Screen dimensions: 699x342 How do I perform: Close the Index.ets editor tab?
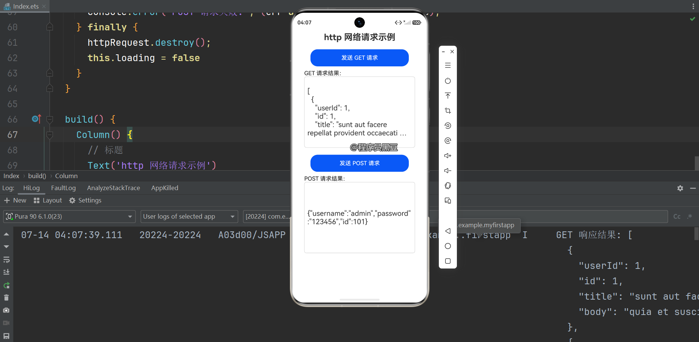[x=44, y=6]
